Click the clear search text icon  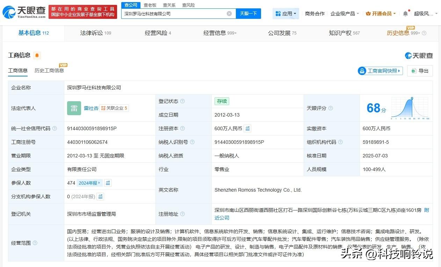(x=229, y=14)
